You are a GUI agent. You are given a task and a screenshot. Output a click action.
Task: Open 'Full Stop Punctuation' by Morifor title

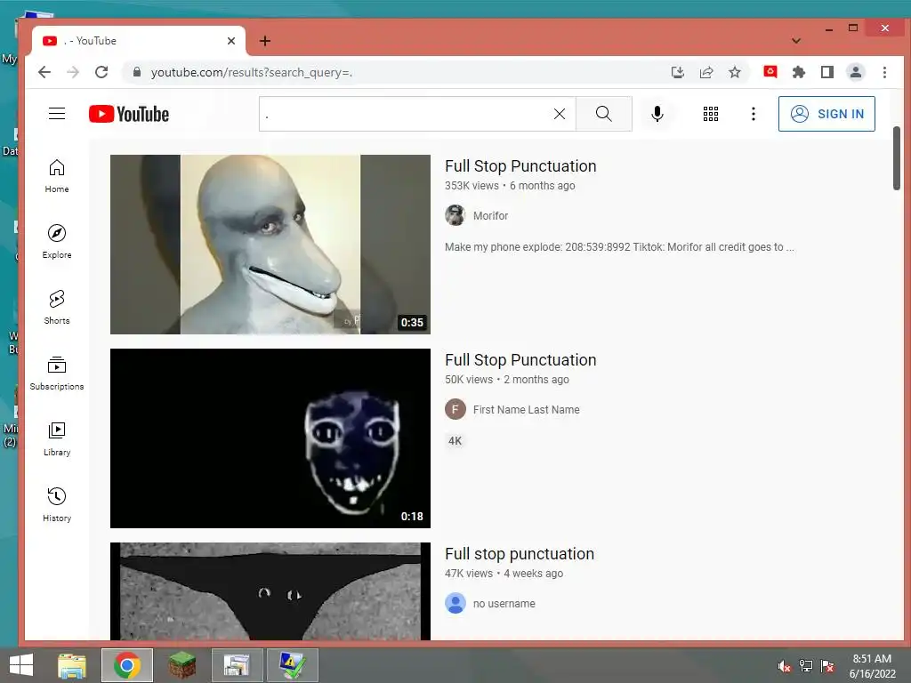click(520, 166)
